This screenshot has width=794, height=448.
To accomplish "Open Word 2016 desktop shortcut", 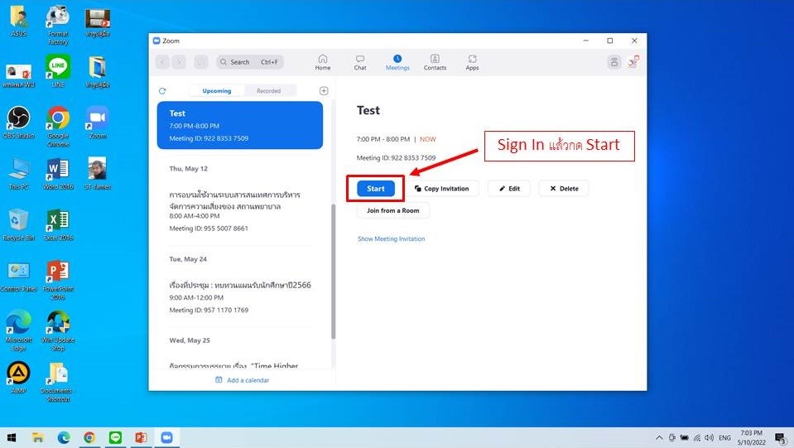I will pos(58,174).
